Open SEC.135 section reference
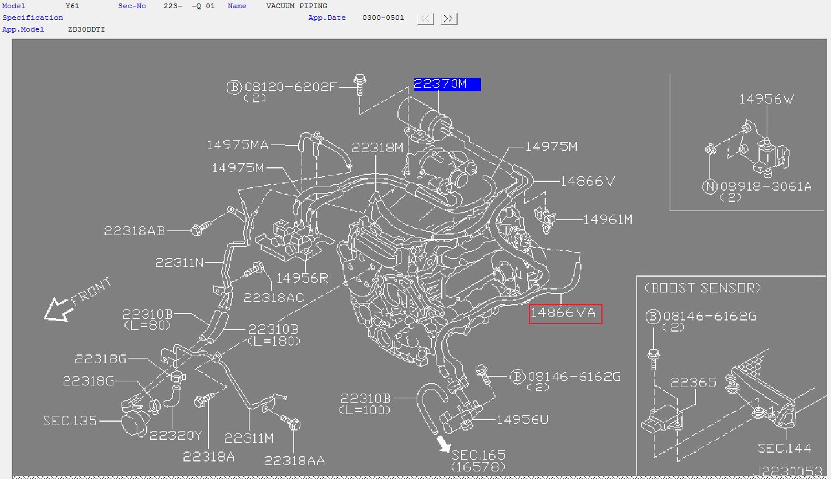Image resolution: width=831 pixels, height=479 pixels. coord(70,421)
